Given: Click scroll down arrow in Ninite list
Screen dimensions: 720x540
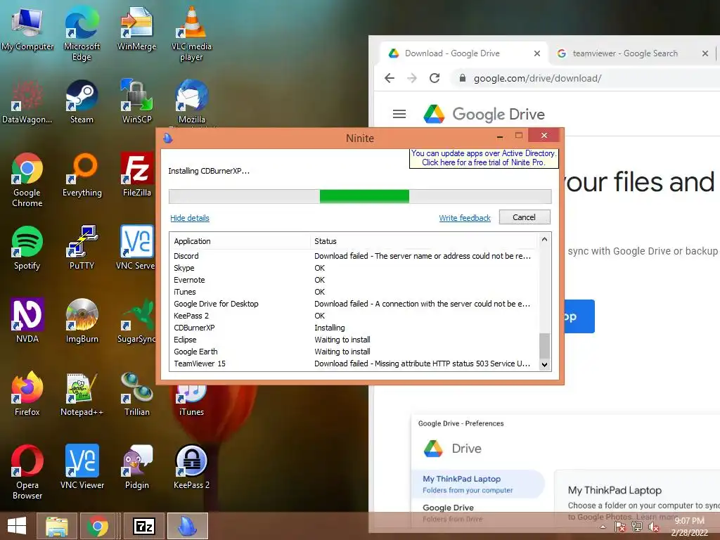Looking at the screenshot, I should [x=545, y=365].
